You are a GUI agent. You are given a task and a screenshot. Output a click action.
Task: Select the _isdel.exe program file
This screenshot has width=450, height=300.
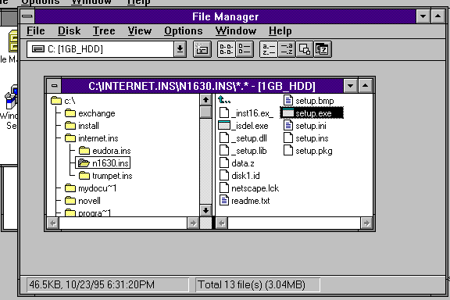pos(244,126)
